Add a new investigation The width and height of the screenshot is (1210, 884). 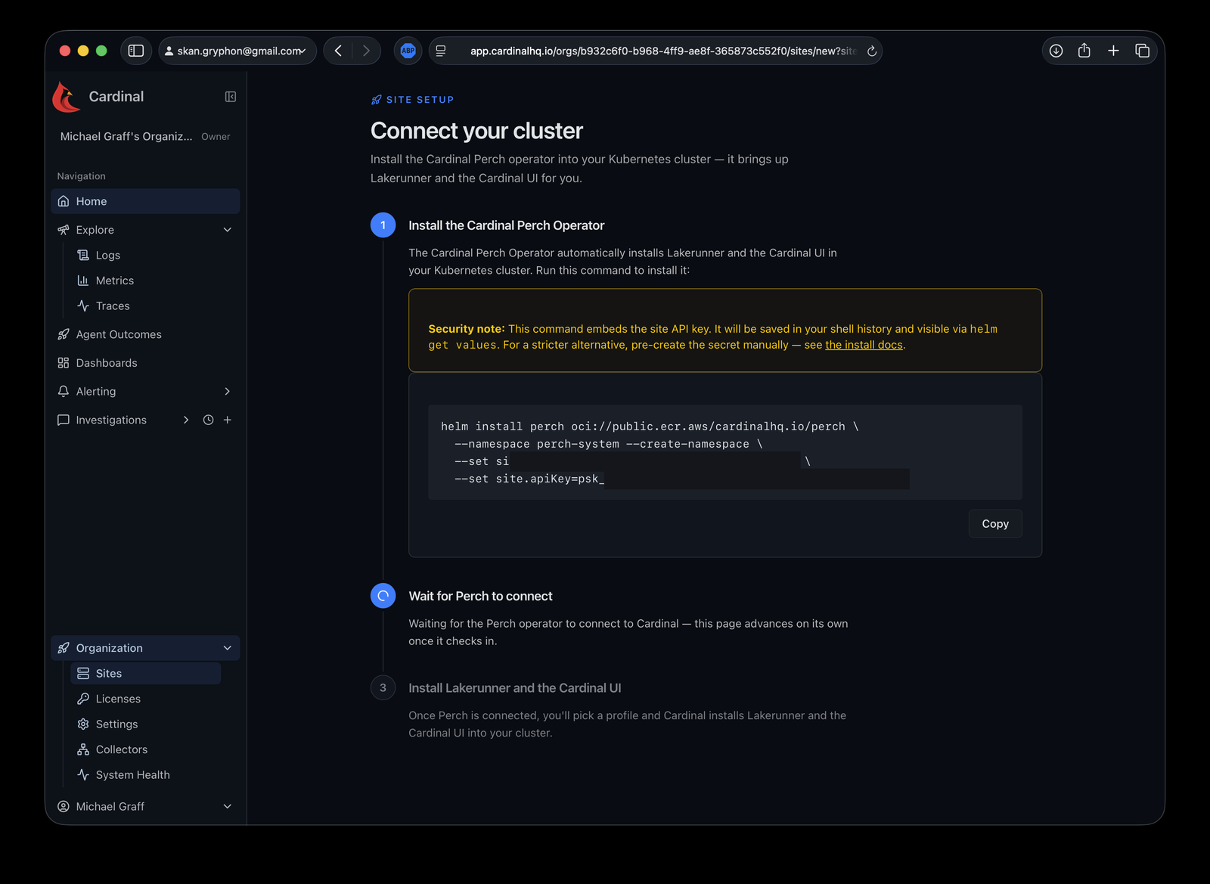click(x=228, y=420)
